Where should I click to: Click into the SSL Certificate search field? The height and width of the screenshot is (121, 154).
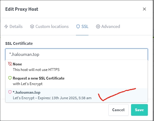click(x=77, y=54)
